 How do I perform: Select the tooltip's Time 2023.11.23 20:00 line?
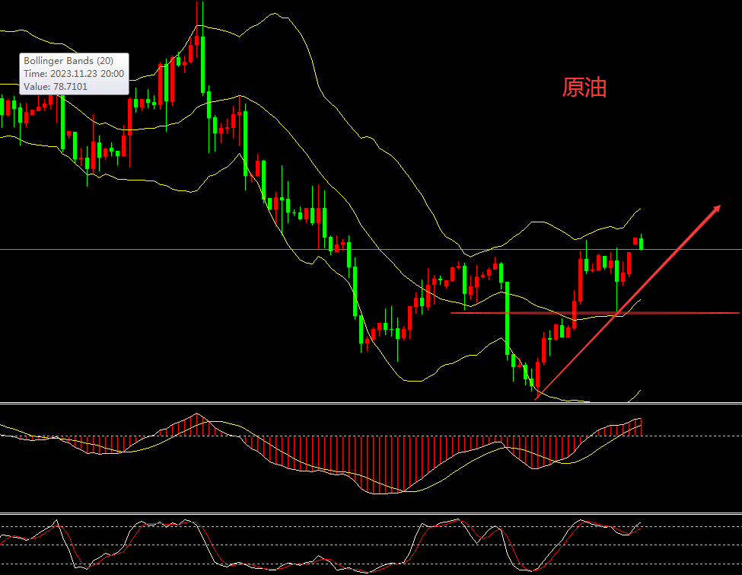[72, 74]
